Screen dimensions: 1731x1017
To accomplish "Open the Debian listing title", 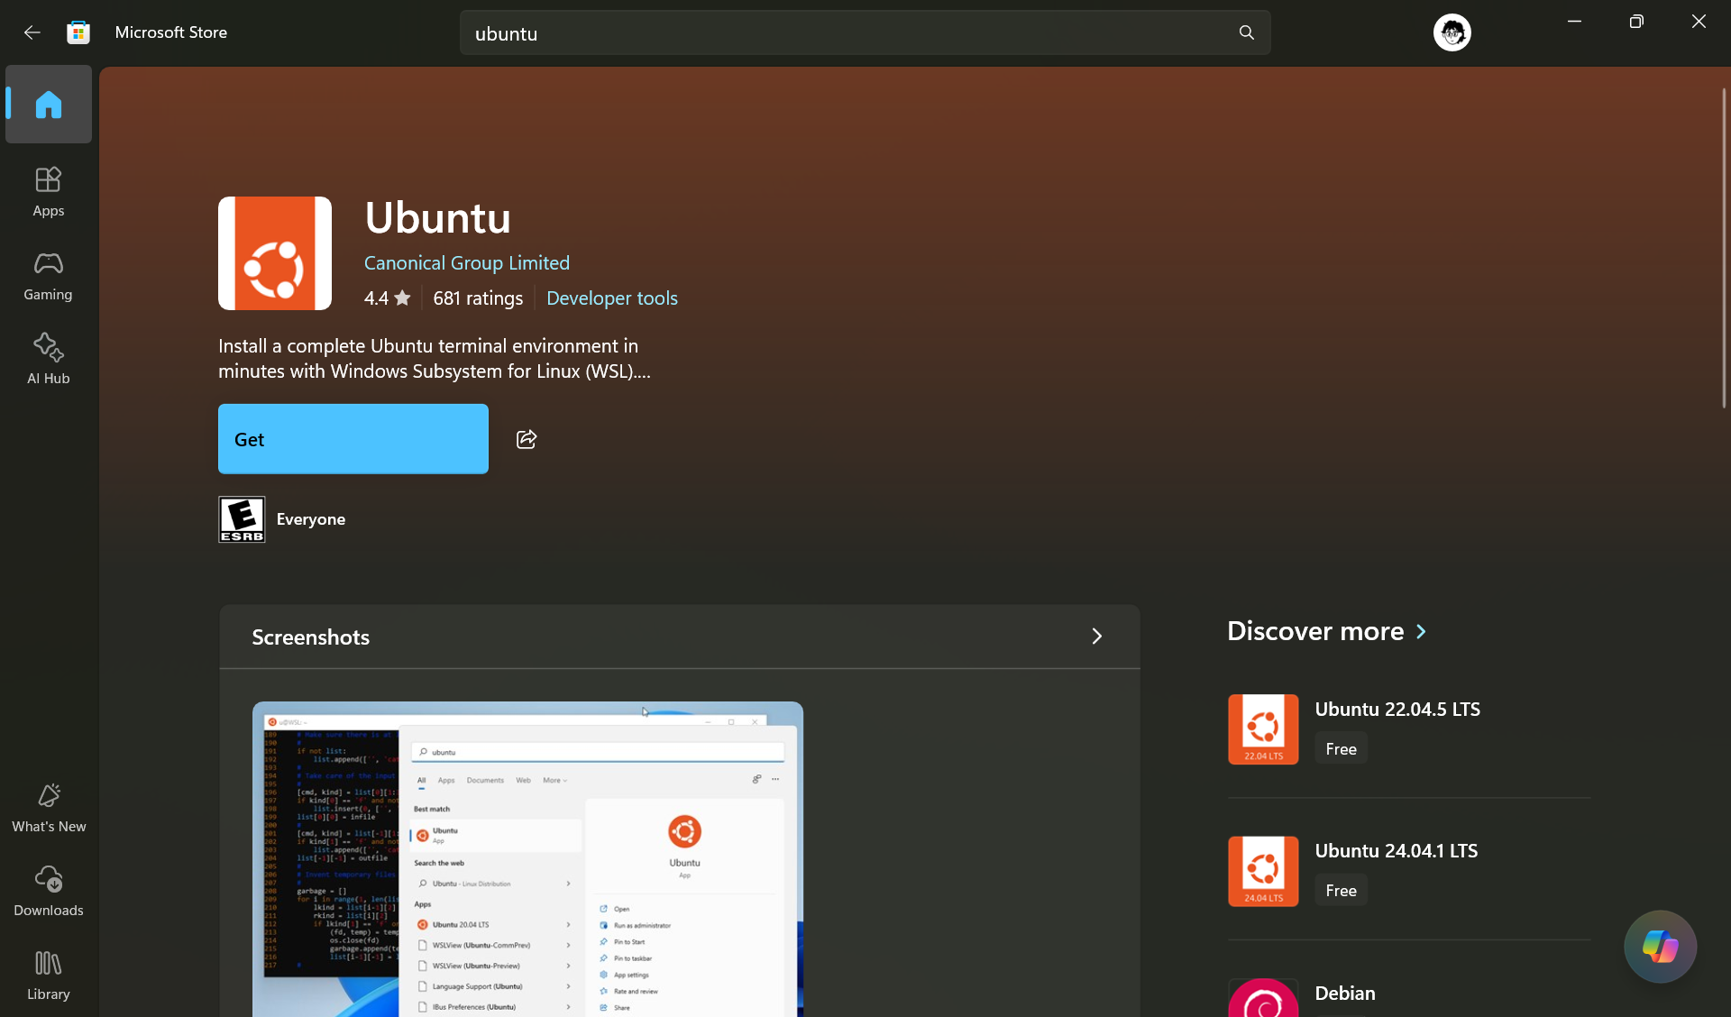I will 1345,994.
